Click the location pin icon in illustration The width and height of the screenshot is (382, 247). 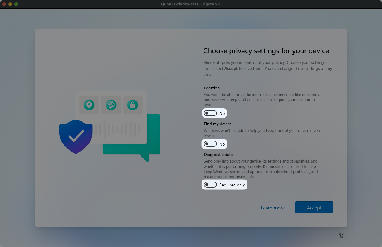pos(89,105)
